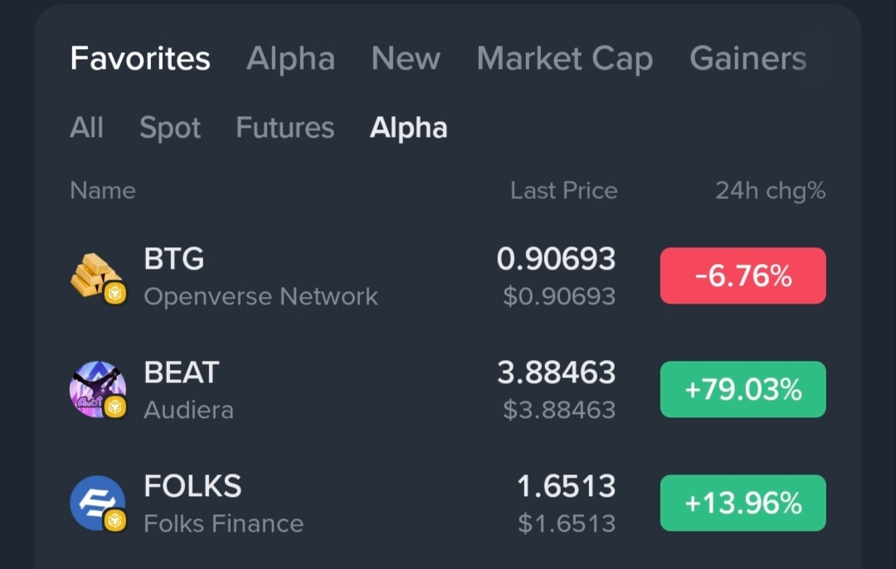Viewport: 896px width, 569px height.
Task: Toggle the +79.03% change badge for BEAT
Action: (743, 389)
